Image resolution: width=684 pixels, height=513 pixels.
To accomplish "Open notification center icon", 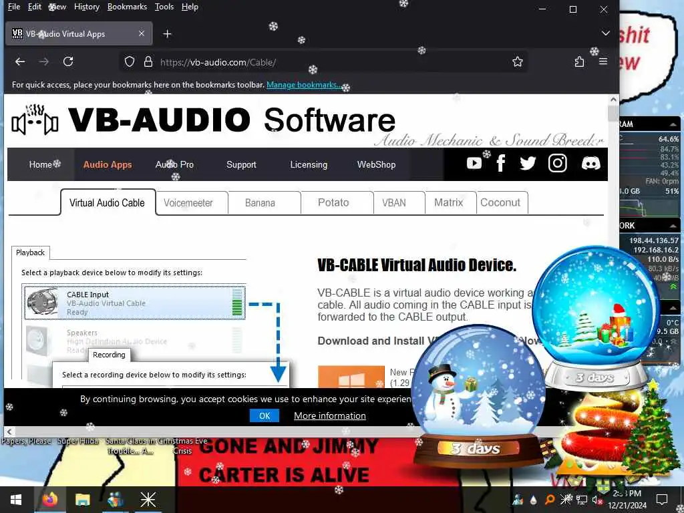I will click(x=662, y=500).
